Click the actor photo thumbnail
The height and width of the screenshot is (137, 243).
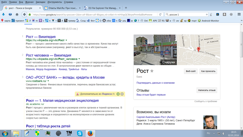210,122
